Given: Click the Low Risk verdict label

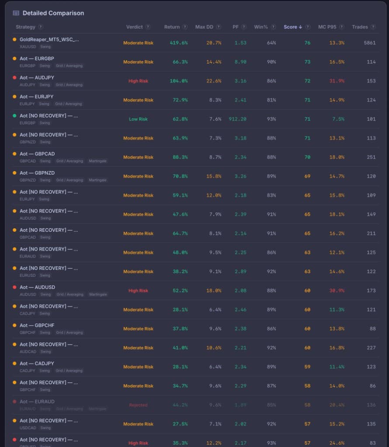Looking at the screenshot, I should (x=138, y=119).
